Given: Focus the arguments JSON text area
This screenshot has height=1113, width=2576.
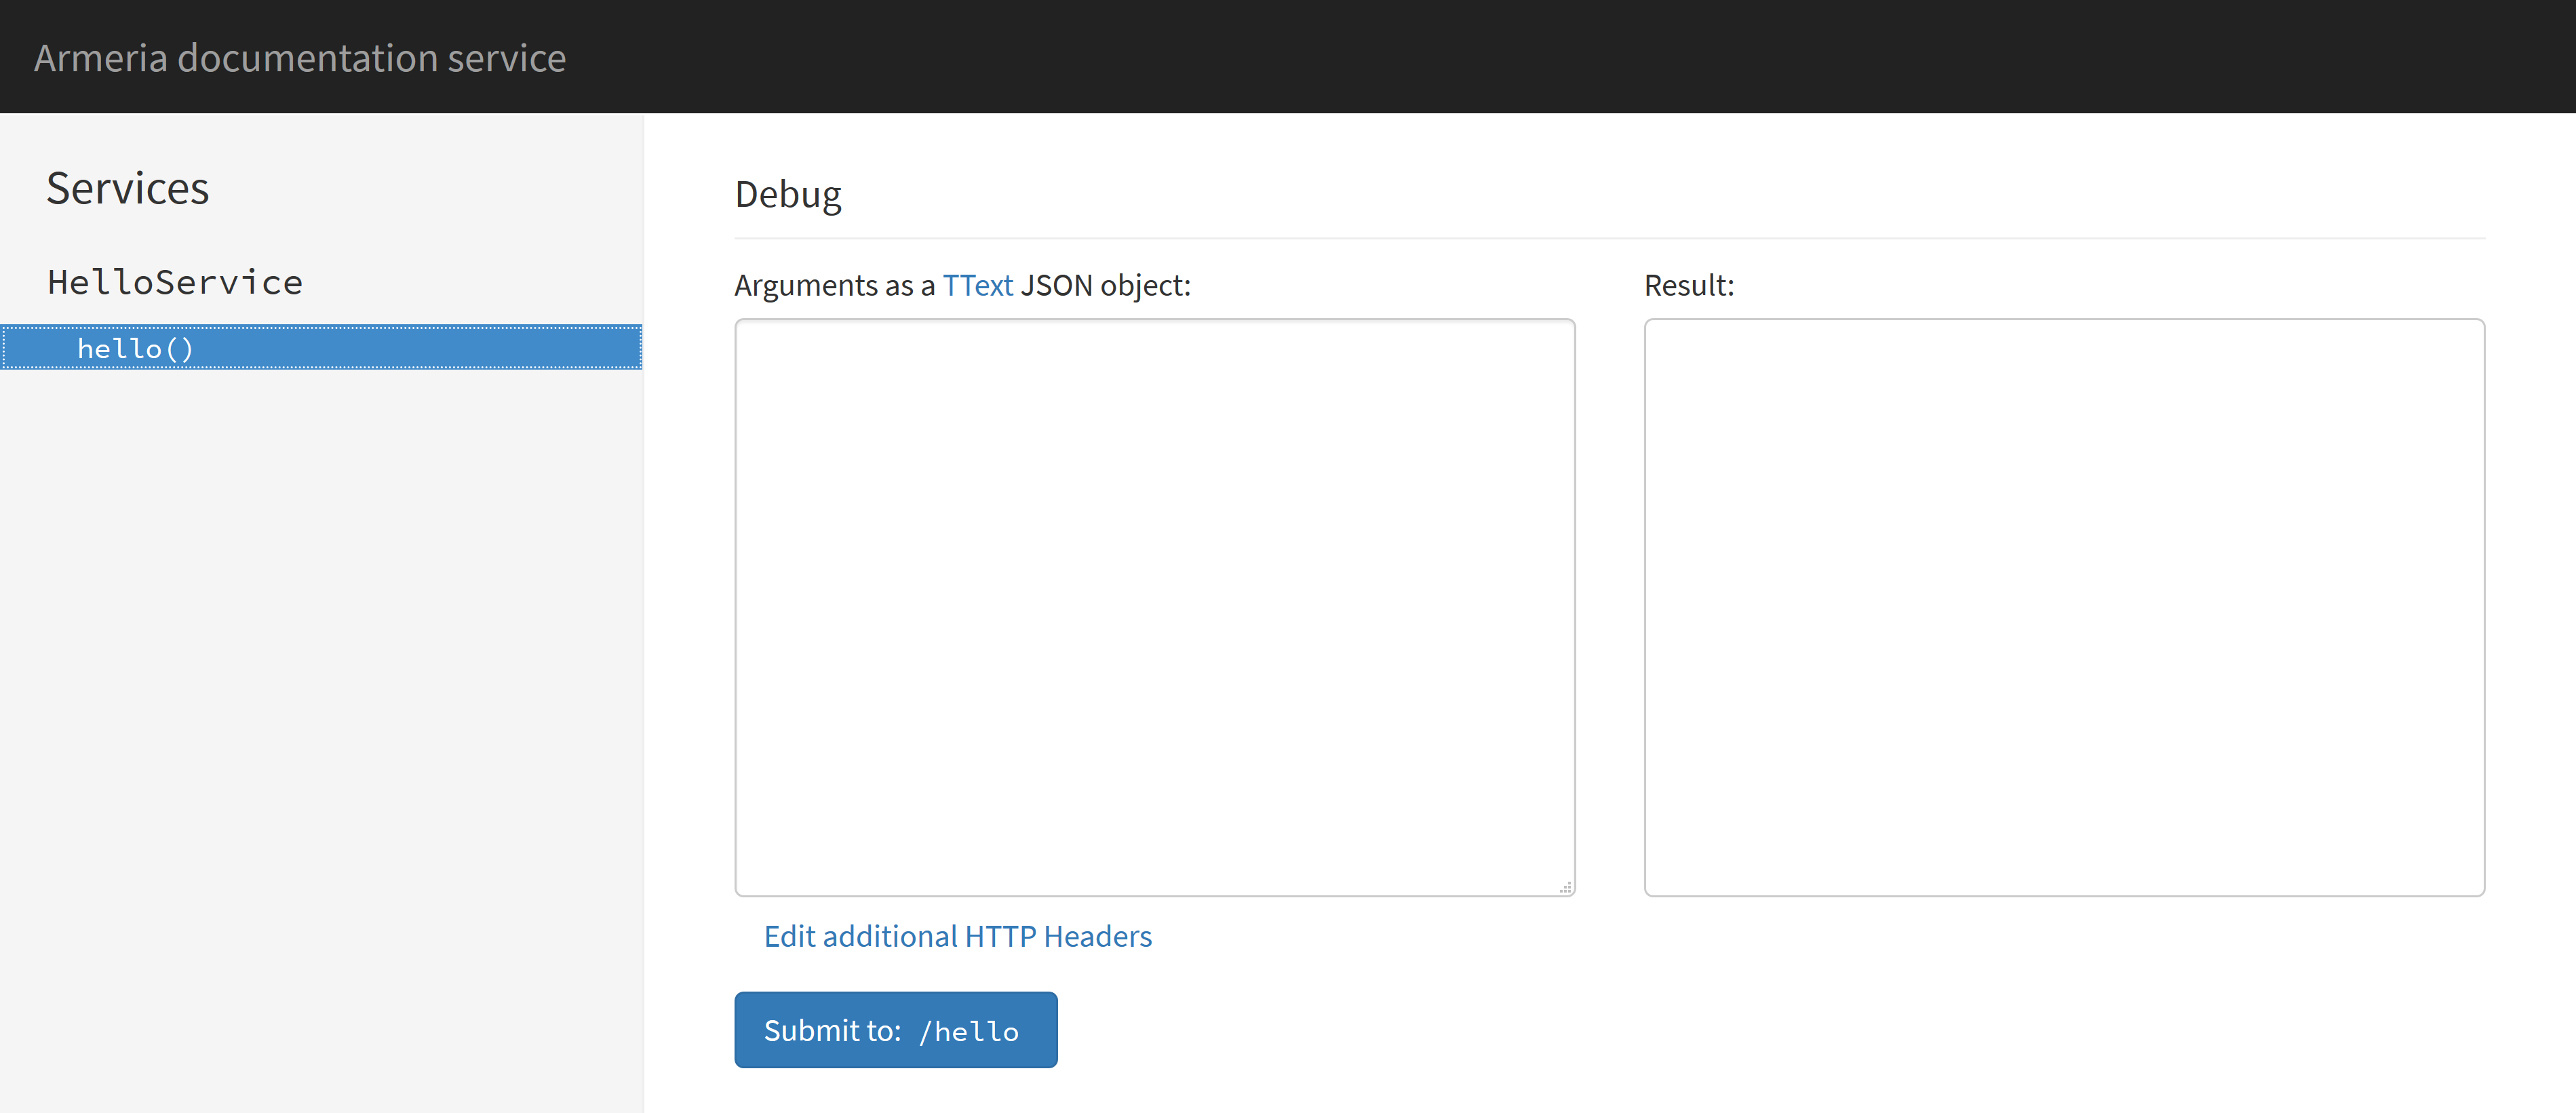Looking at the screenshot, I should pos(1154,606).
